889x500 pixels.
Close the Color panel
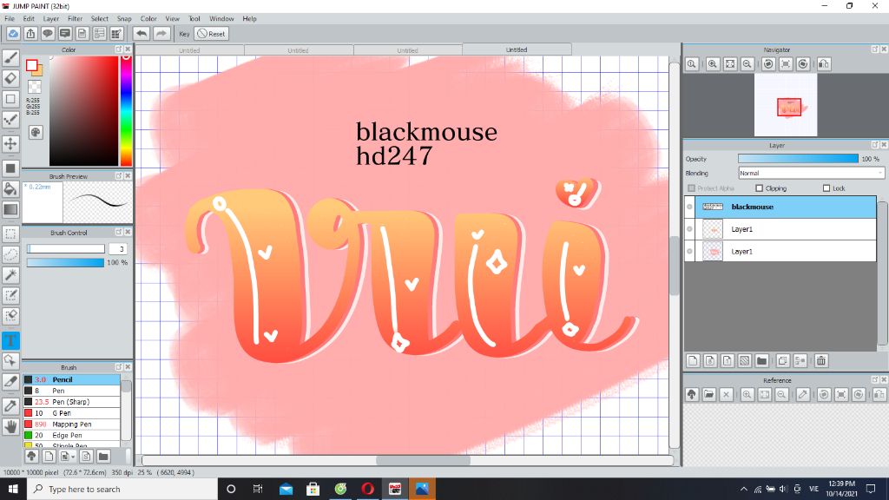pyautogui.click(x=128, y=49)
